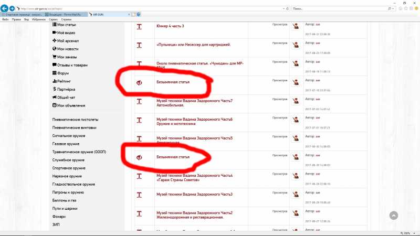Click author avatar in Юнкер 4 часть 3 row
Viewport: 420px width, 236px height.
296,26
